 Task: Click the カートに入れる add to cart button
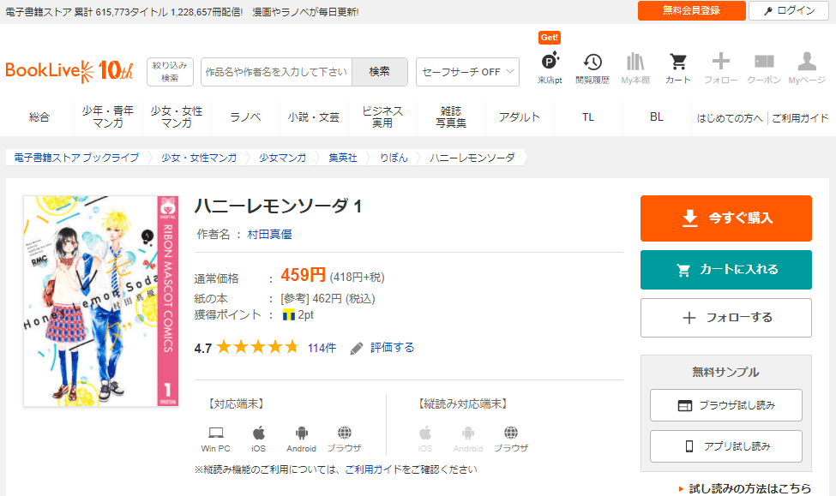coord(725,270)
